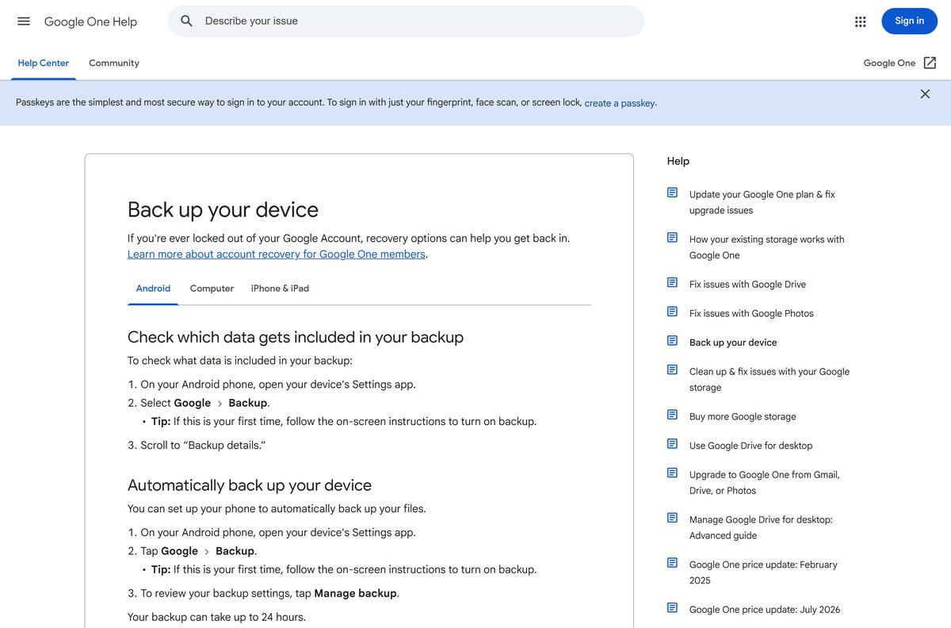Follow the create a passkey link

620,103
